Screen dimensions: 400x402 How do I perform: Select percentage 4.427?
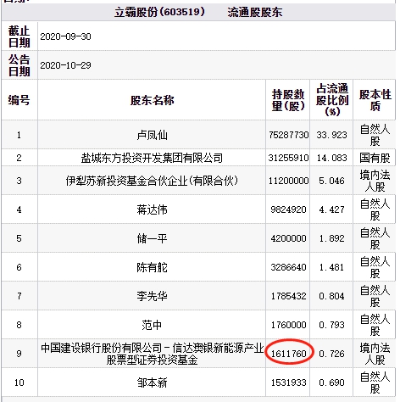pos(331,209)
